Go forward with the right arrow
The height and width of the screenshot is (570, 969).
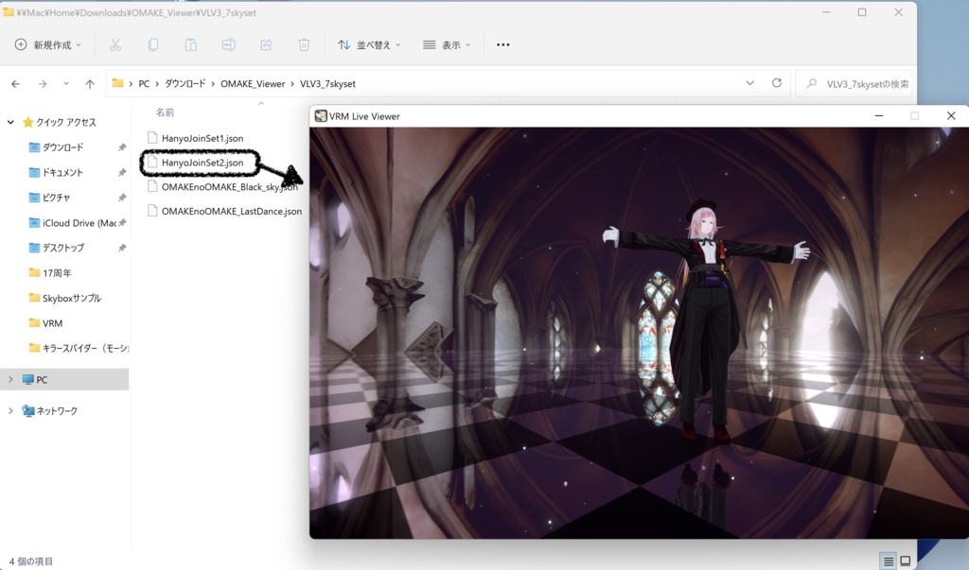coord(42,83)
